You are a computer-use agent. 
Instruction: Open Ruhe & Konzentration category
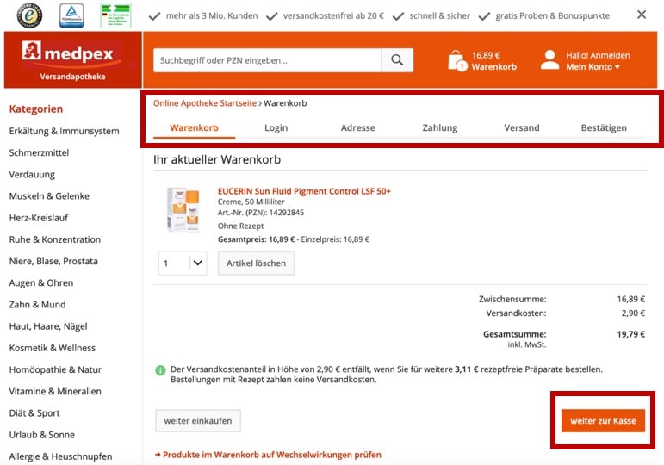[54, 239]
